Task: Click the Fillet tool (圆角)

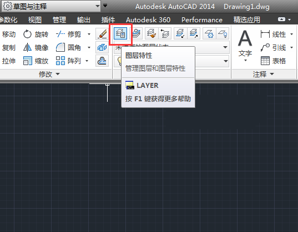Action: [x=69, y=47]
